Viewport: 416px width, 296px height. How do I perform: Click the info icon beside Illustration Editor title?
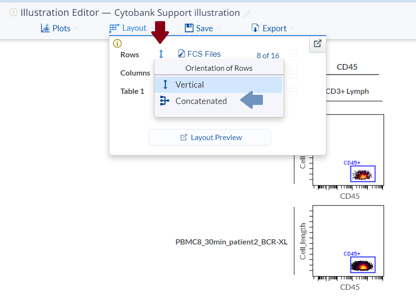13,13
